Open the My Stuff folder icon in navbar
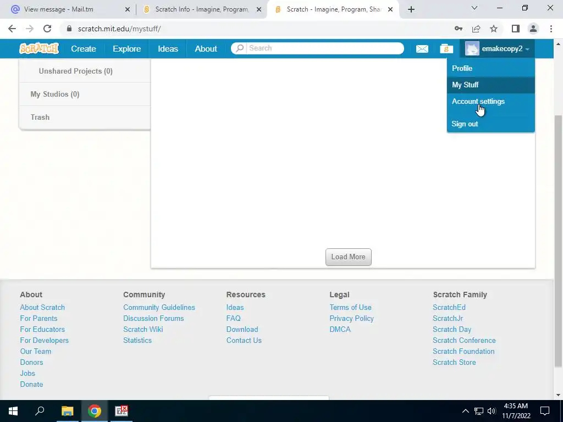 [446, 48]
